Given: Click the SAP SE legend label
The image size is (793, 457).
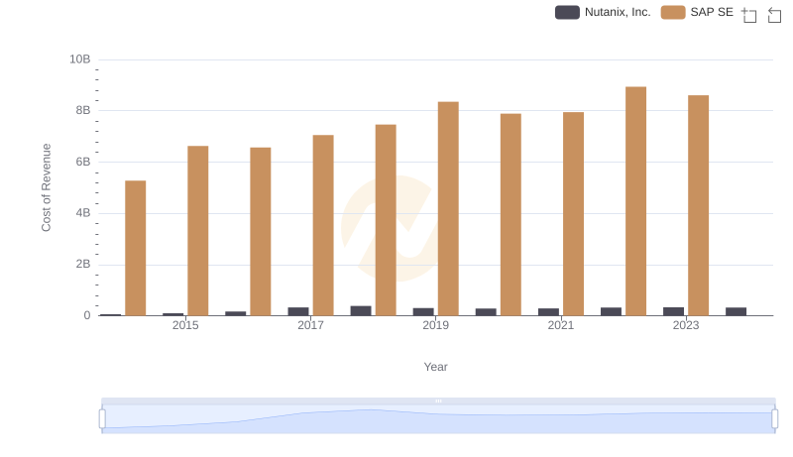Looking at the screenshot, I should (x=712, y=12).
